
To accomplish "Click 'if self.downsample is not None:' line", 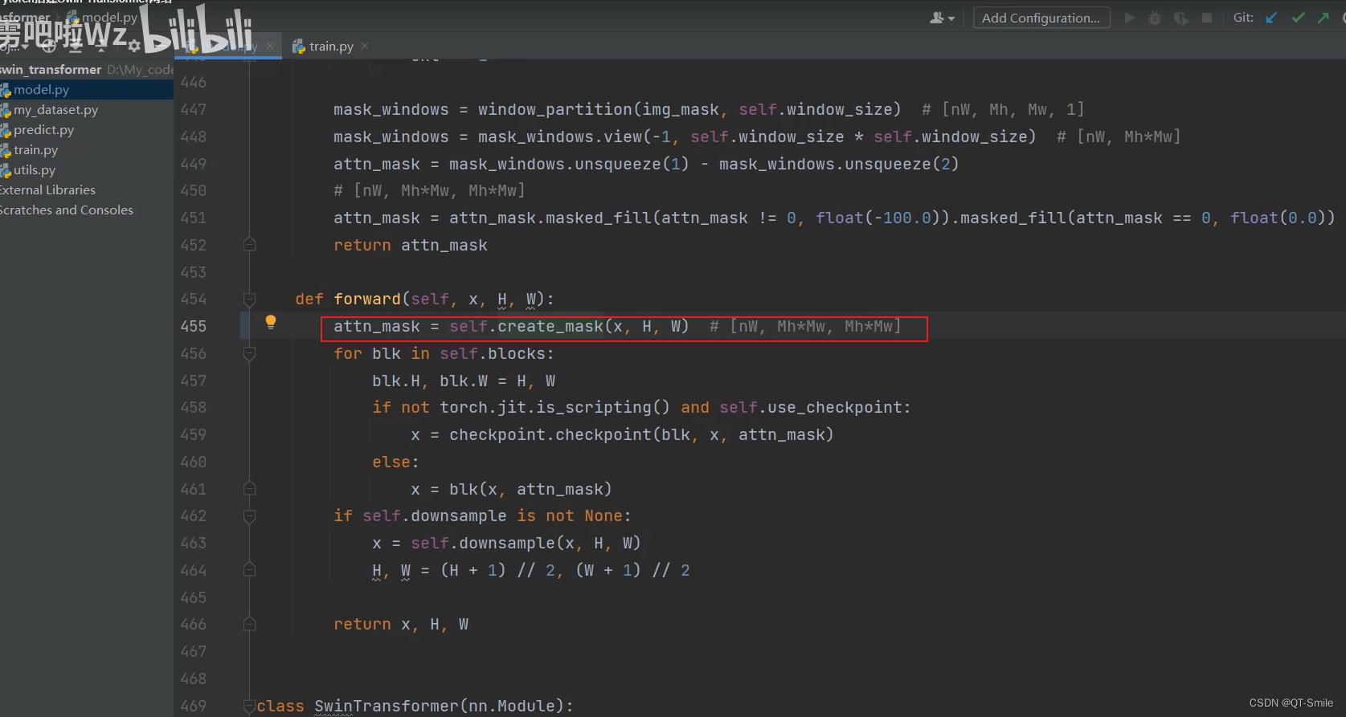I will [482, 515].
